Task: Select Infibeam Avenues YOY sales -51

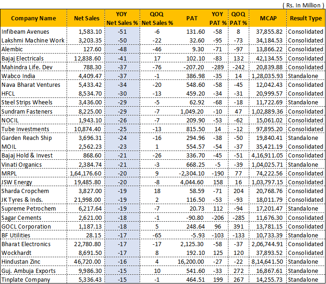Action: click(122, 31)
